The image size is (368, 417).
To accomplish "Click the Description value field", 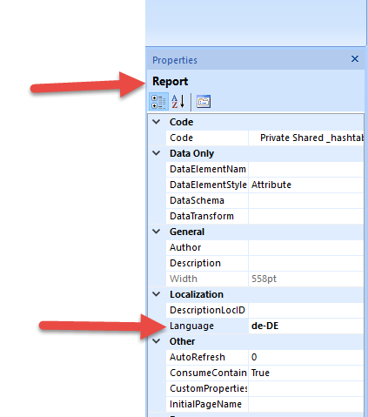I will pyautogui.click(x=306, y=263).
